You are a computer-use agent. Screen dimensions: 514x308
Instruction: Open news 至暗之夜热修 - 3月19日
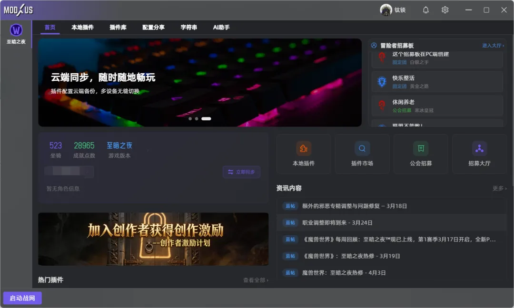point(392,256)
